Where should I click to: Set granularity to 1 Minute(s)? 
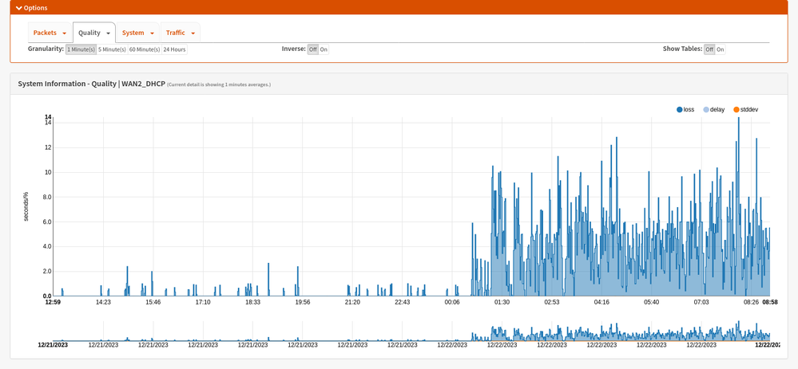[x=81, y=49]
